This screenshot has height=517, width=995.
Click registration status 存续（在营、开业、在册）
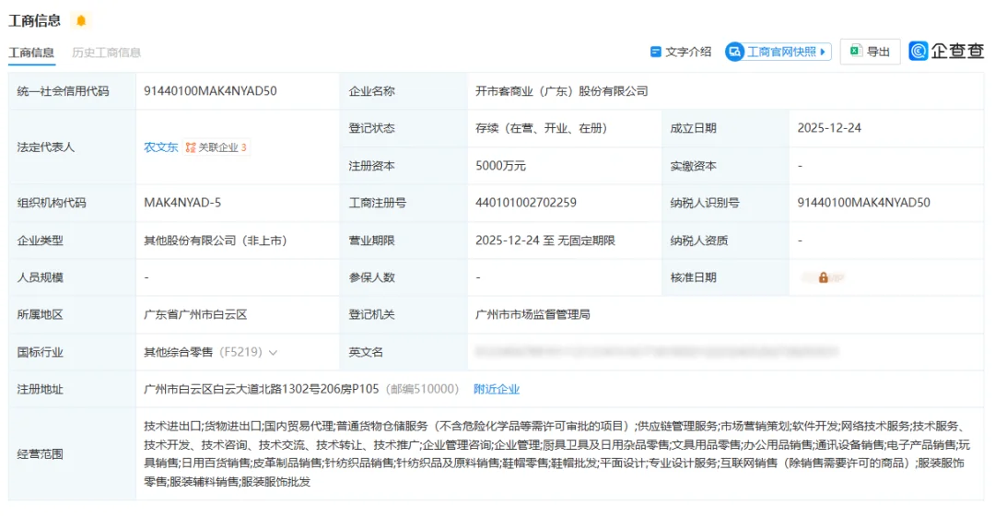point(542,128)
